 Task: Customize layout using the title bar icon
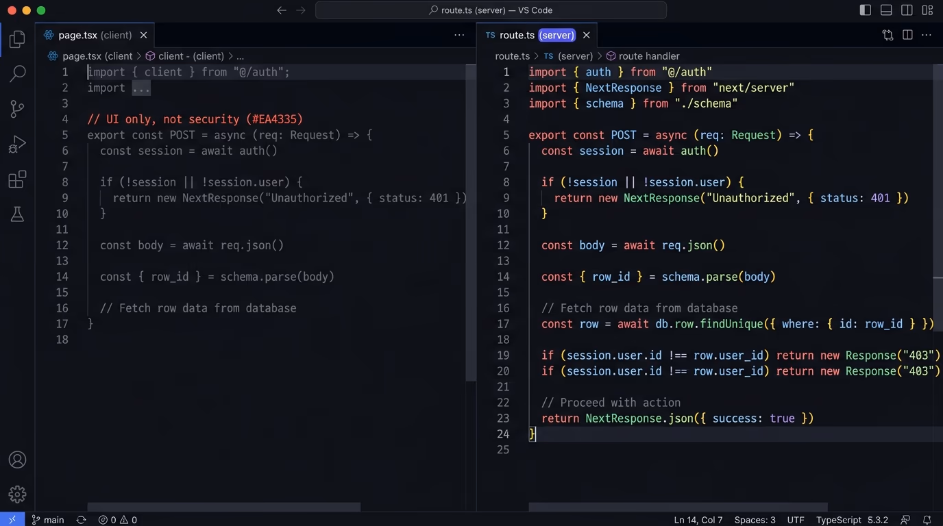click(x=927, y=10)
